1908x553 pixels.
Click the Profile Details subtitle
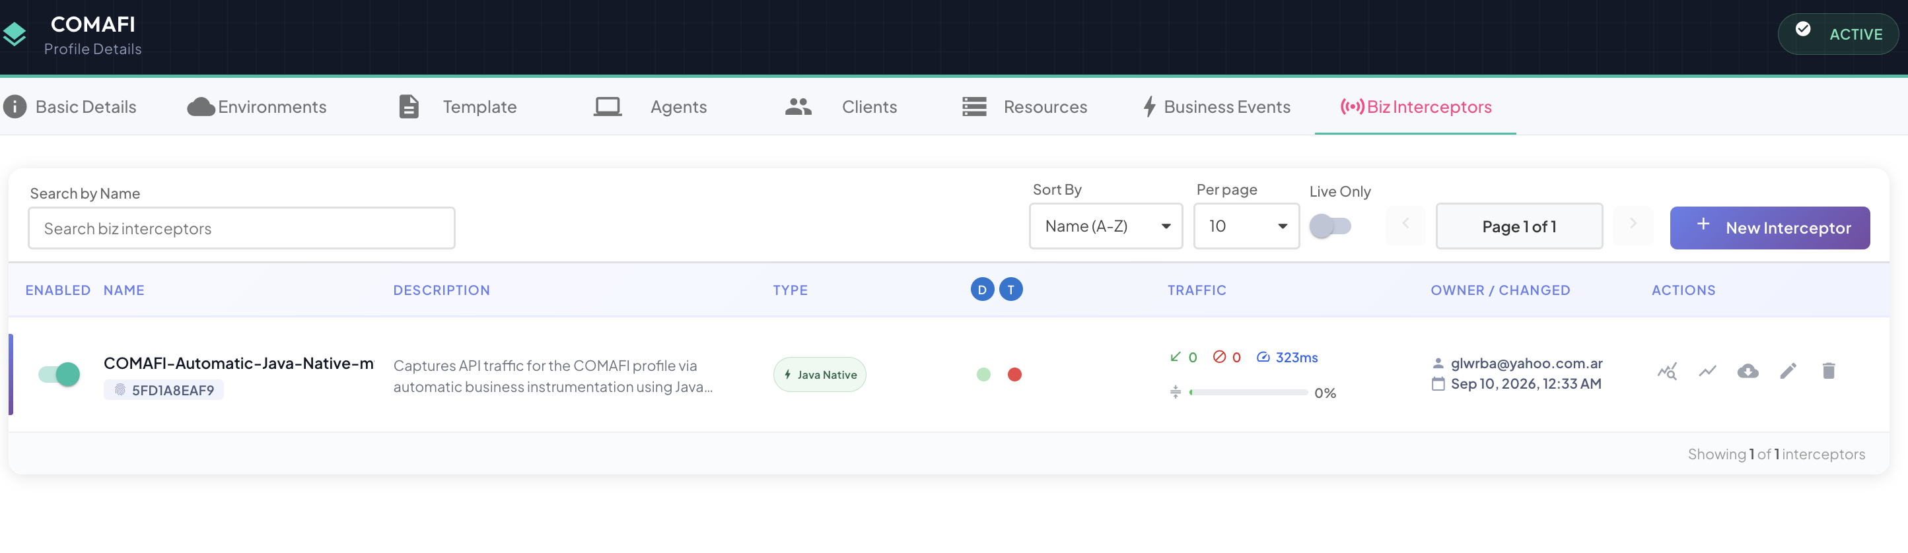92,49
